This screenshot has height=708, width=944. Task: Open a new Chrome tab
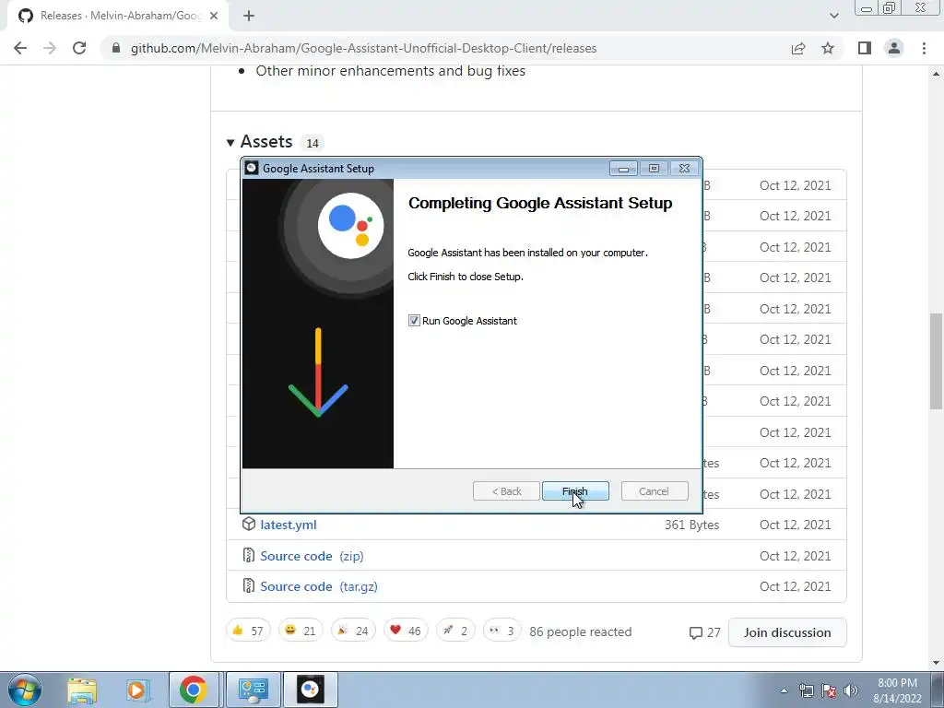click(249, 17)
